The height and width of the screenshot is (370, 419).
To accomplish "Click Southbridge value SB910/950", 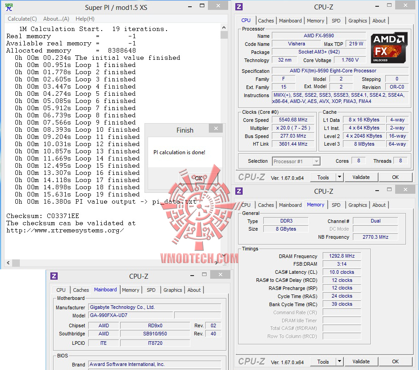I will click(155, 334).
